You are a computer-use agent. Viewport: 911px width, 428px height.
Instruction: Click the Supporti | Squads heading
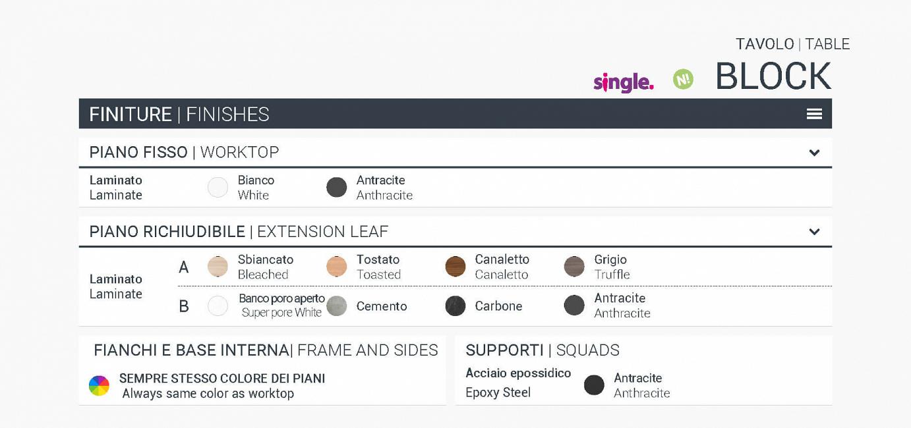(543, 350)
